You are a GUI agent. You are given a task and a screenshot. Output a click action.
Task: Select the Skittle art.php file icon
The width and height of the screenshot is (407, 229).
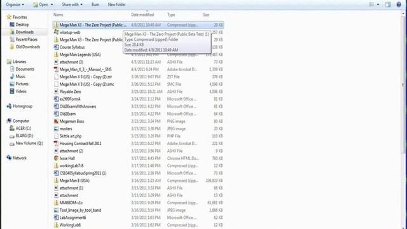tap(56, 136)
